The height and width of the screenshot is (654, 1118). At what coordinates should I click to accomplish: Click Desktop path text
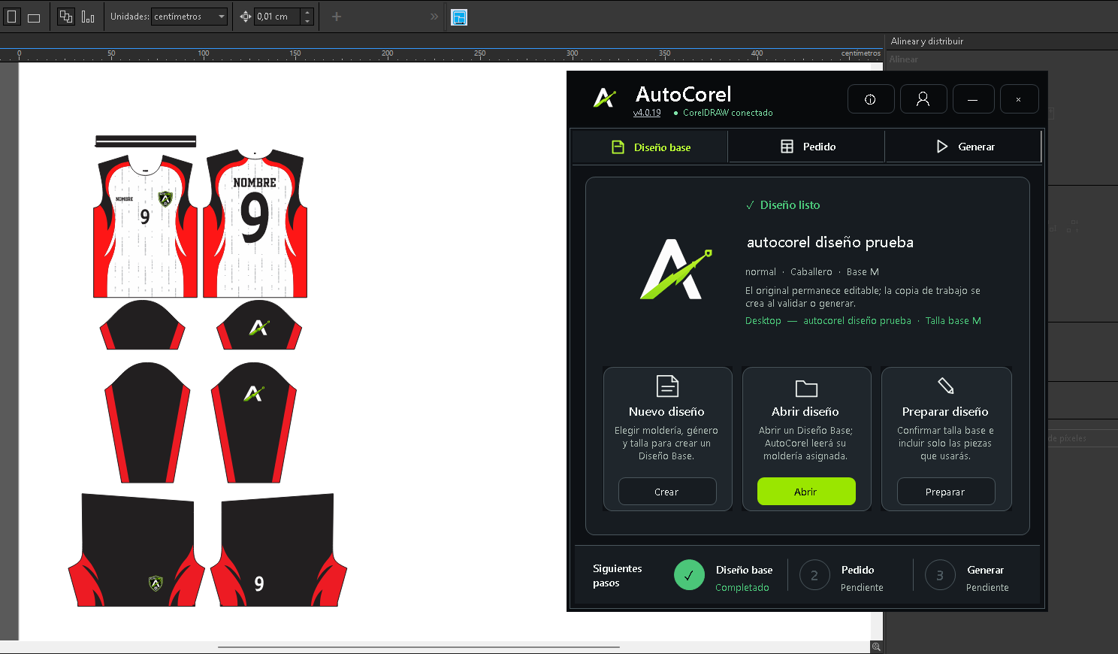(763, 321)
